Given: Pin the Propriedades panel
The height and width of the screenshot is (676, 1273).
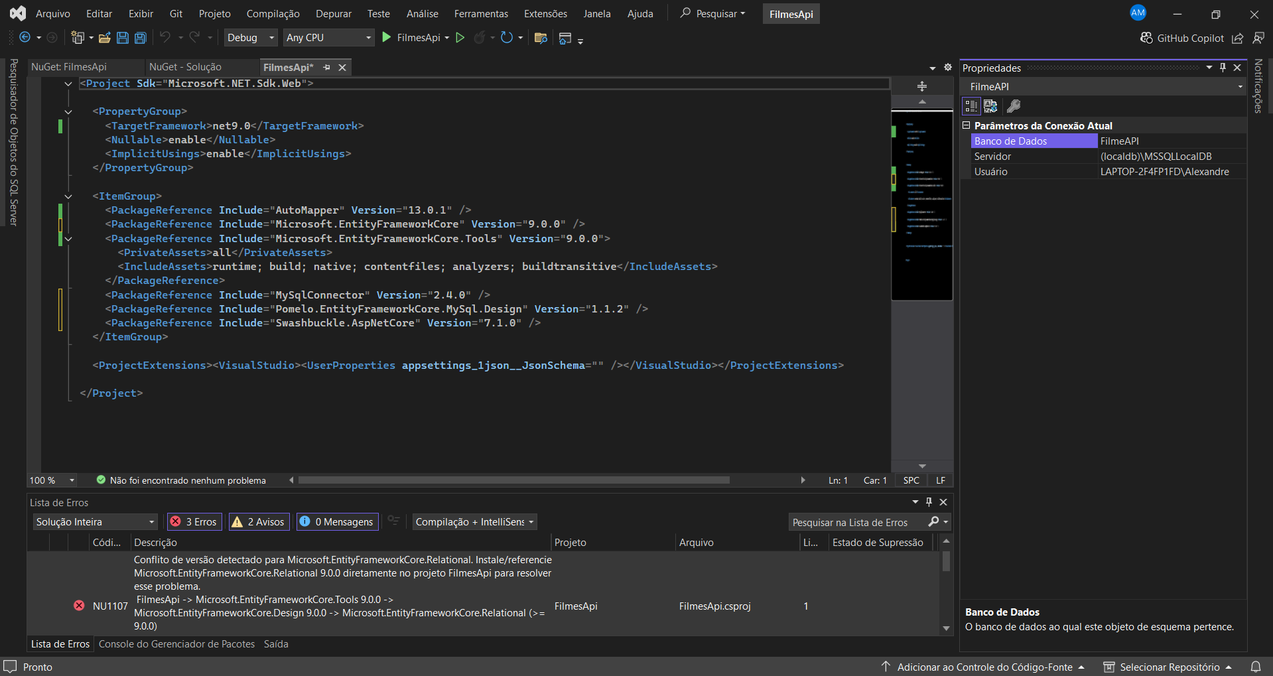Looking at the screenshot, I should 1223,67.
